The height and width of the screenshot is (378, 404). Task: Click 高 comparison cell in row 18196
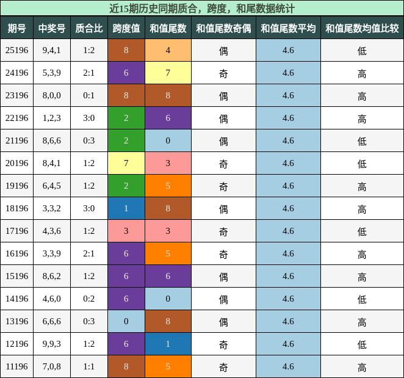tap(362, 208)
